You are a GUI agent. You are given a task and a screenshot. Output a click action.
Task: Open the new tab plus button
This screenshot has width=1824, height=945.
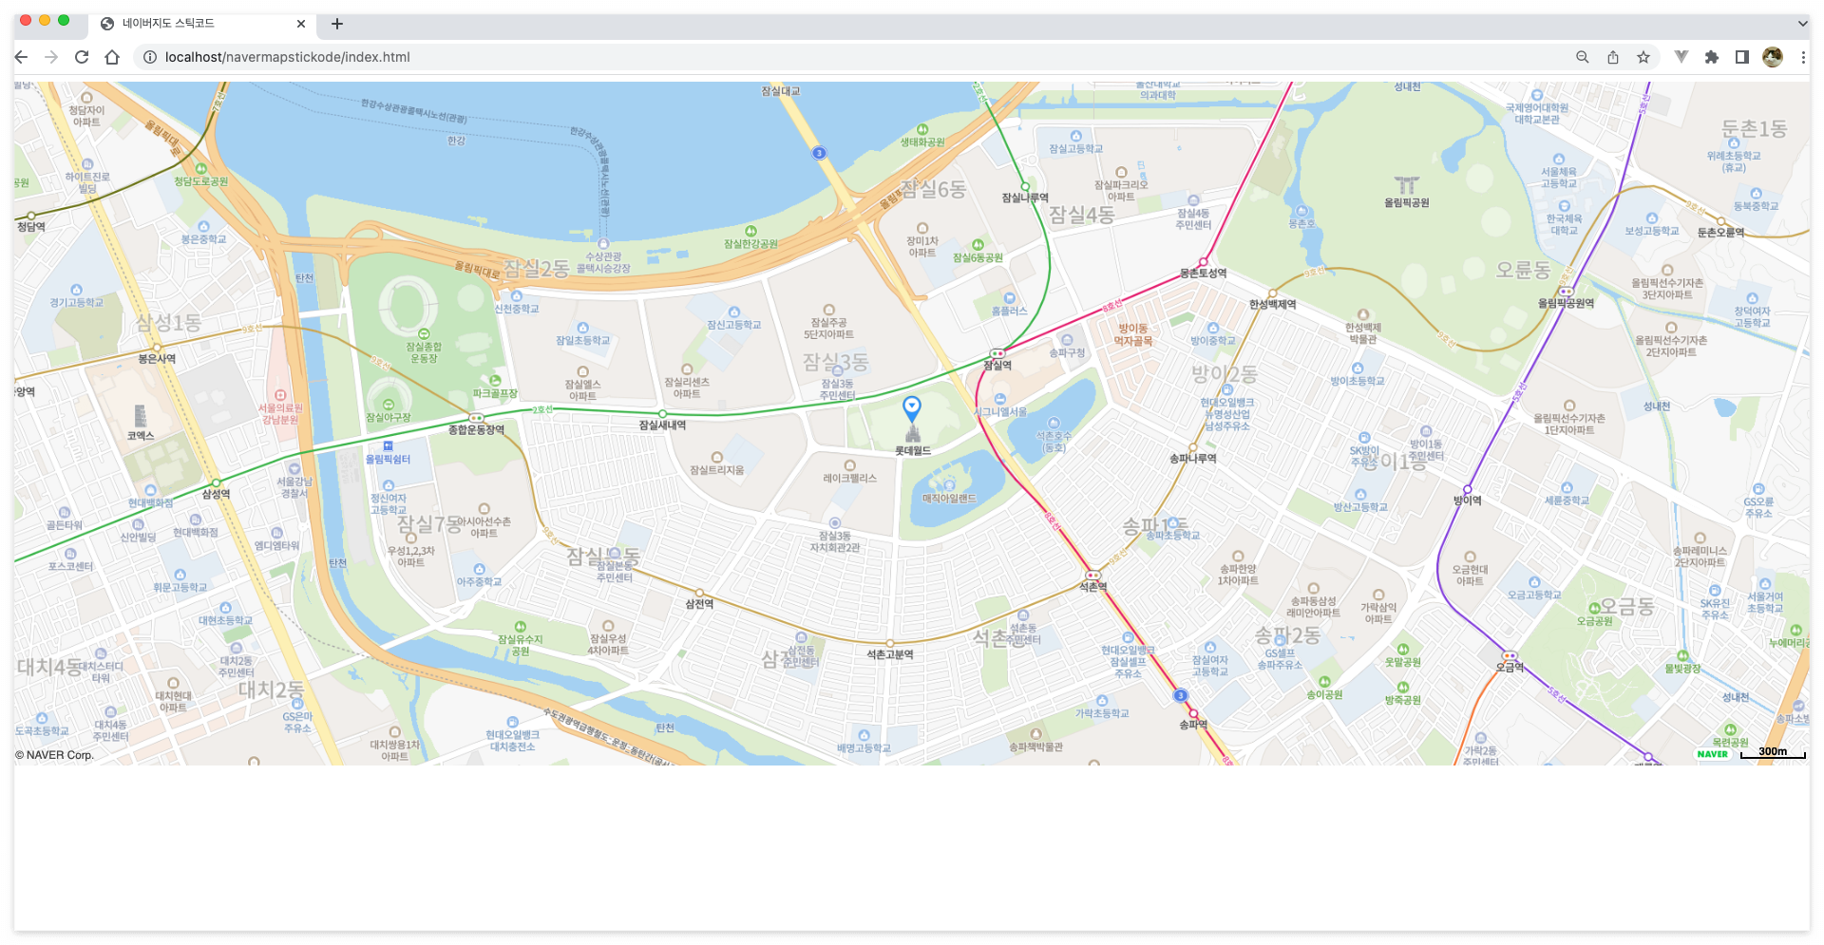click(x=336, y=24)
